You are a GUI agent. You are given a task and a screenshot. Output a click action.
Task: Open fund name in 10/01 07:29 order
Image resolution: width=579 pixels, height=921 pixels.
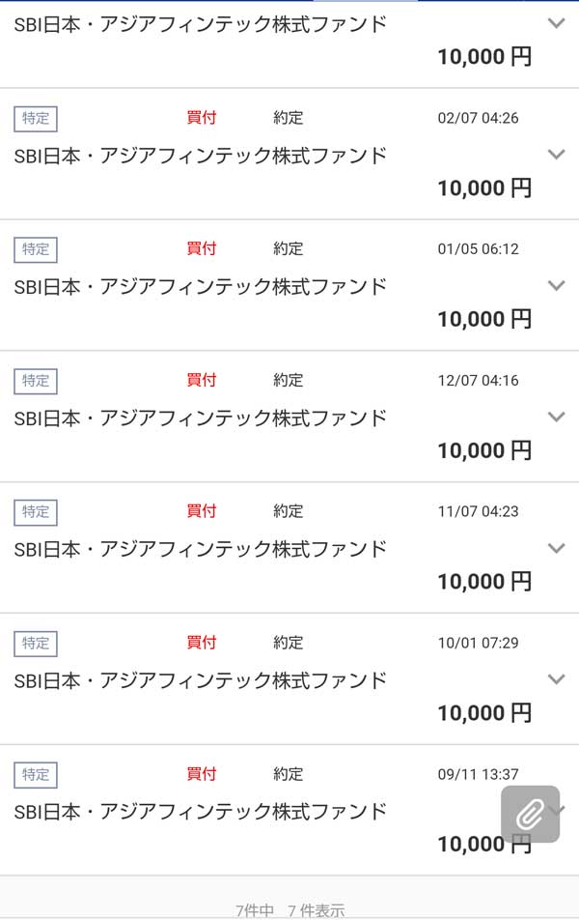tap(201, 680)
